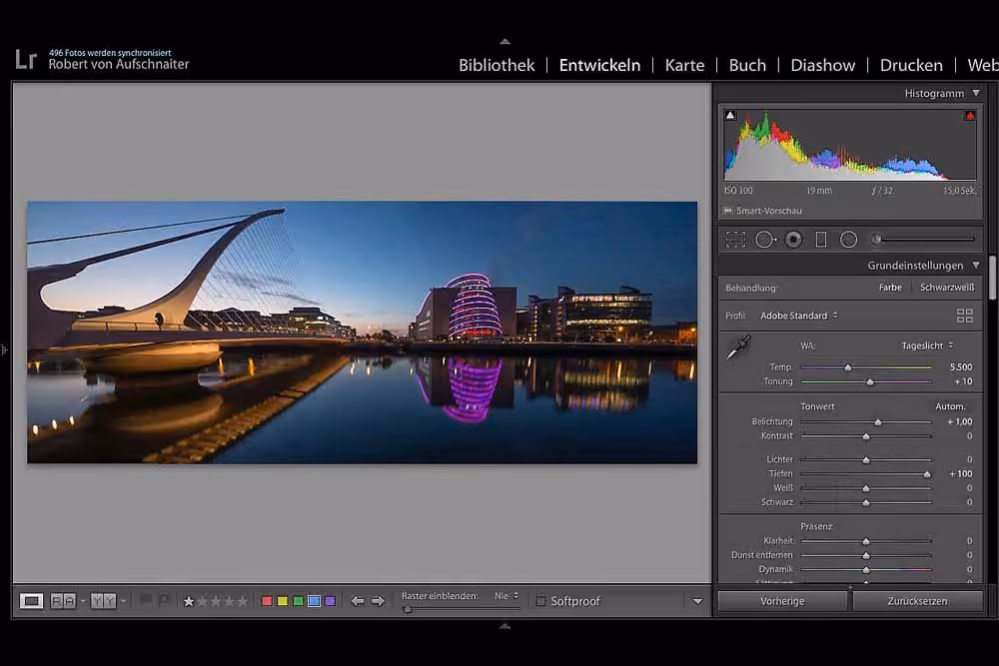Click the Temp. slider handle
The image size is (999, 666).
tap(848, 367)
